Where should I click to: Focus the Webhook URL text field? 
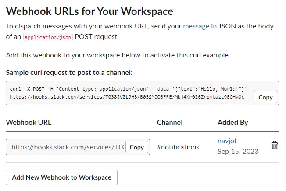(x=68, y=147)
